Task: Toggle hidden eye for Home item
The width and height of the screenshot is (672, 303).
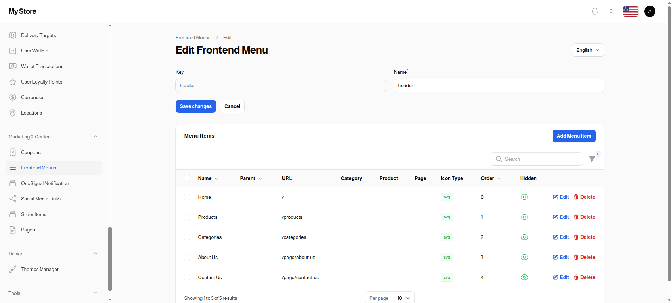Action: coord(524,197)
